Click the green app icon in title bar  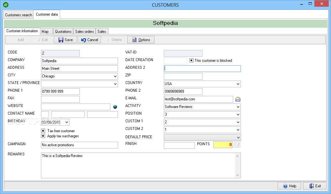coord(6,5)
